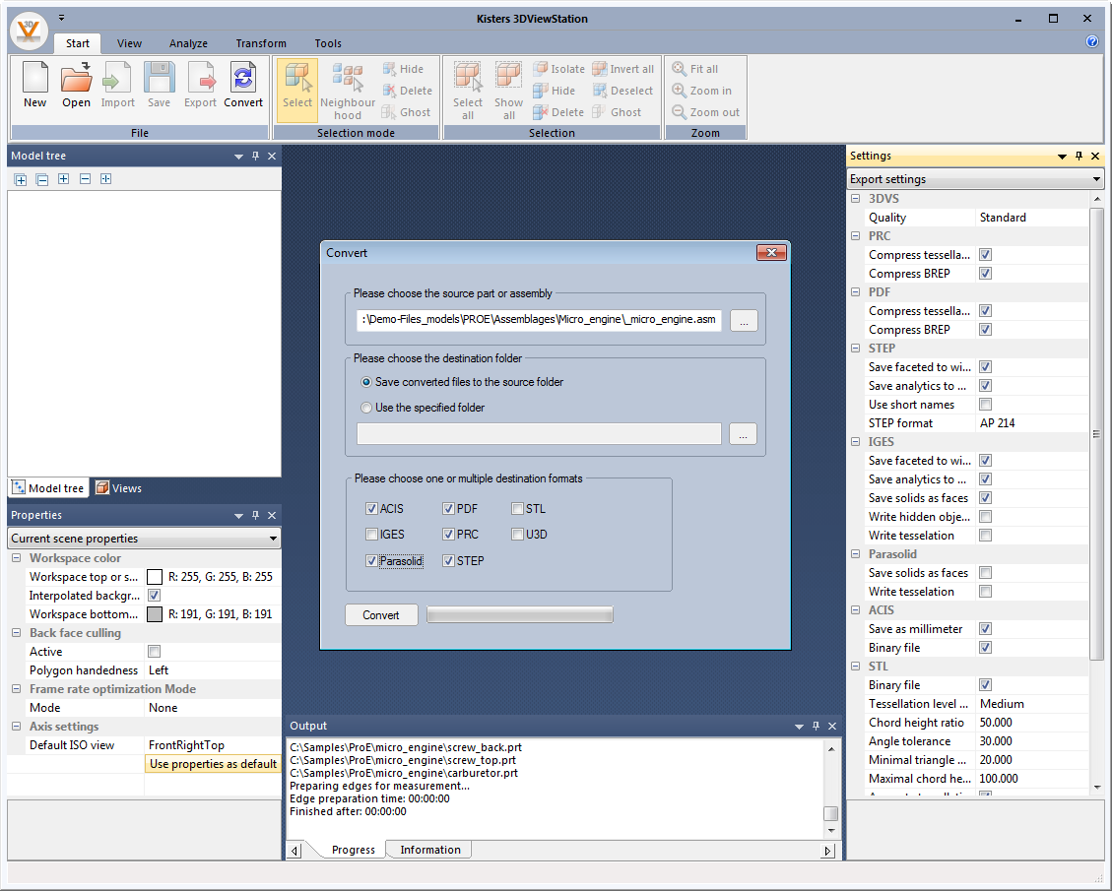
Task: Select the Use the specified folder option
Action: [366, 408]
